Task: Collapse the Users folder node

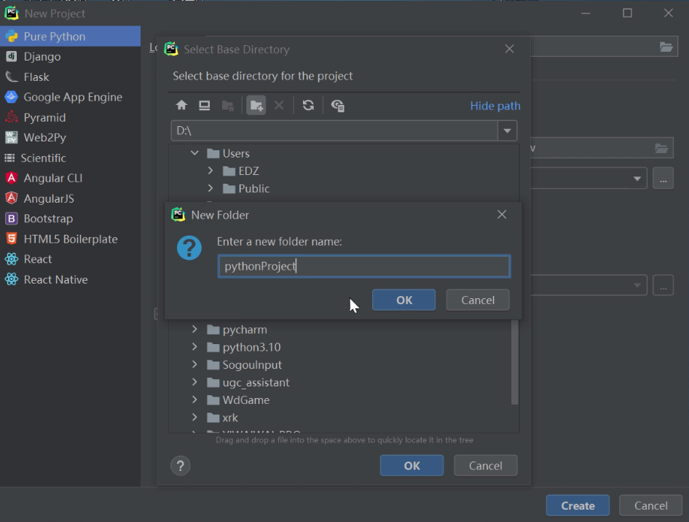Action: (194, 153)
